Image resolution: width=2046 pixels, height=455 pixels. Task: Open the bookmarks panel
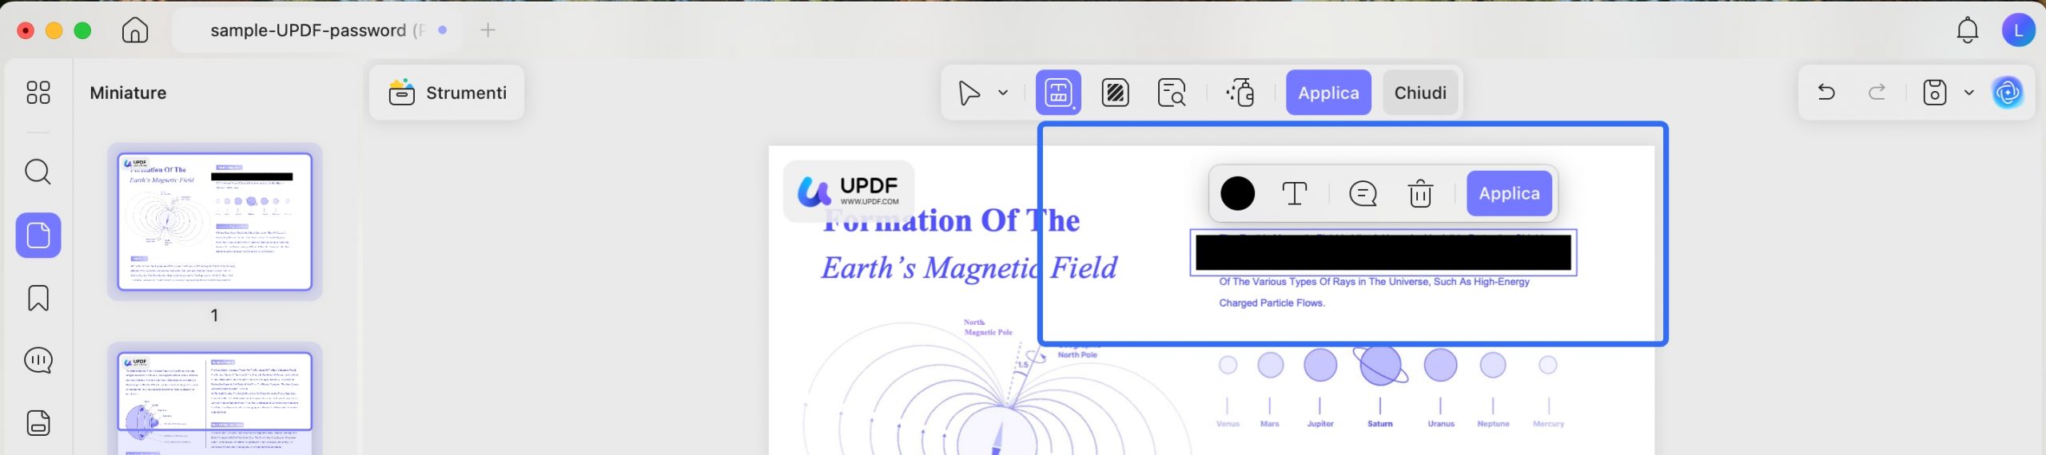pyautogui.click(x=38, y=298)
